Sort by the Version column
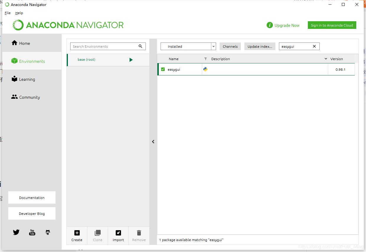Viewport: 366px width, 252px height. tap(336, 59)
